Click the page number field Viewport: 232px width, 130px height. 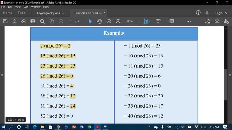71,21
